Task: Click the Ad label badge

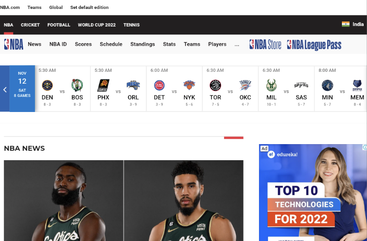Action: click(264, 148)
